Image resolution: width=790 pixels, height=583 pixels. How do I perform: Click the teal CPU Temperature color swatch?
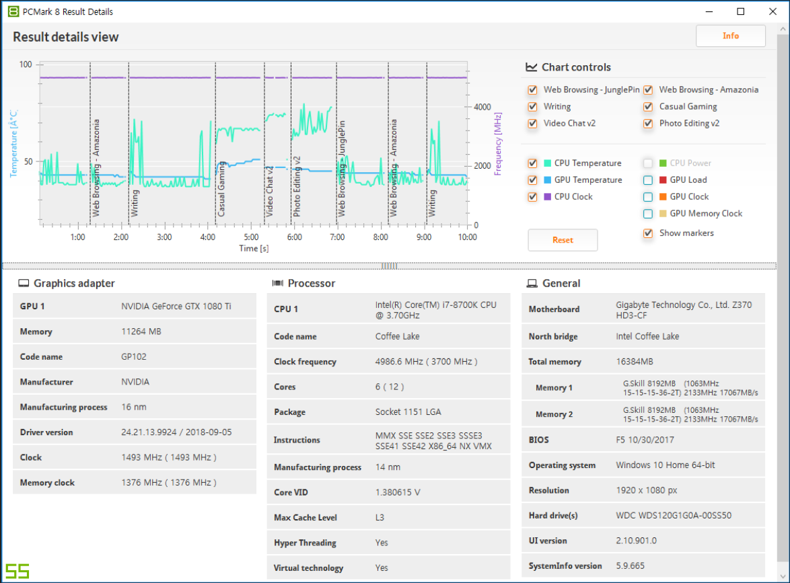click(548, 163)
